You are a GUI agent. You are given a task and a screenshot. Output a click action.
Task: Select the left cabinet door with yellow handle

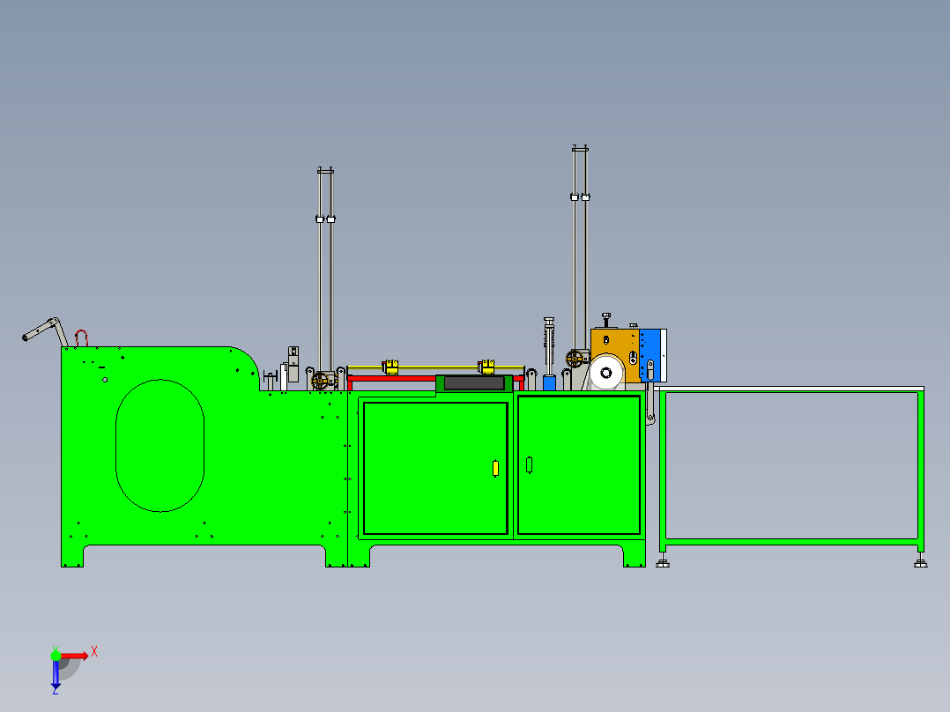click(435, 469)
